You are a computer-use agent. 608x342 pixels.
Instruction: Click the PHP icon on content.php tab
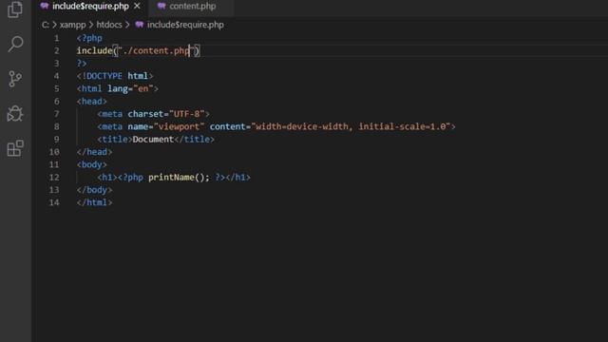click(161, 6)
